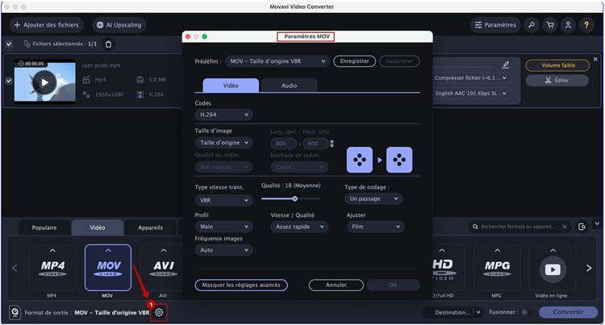Open English AAC audio track dropdown
Image resolution: width=605 pixels, height=325 pixels.
pos(472,94)
